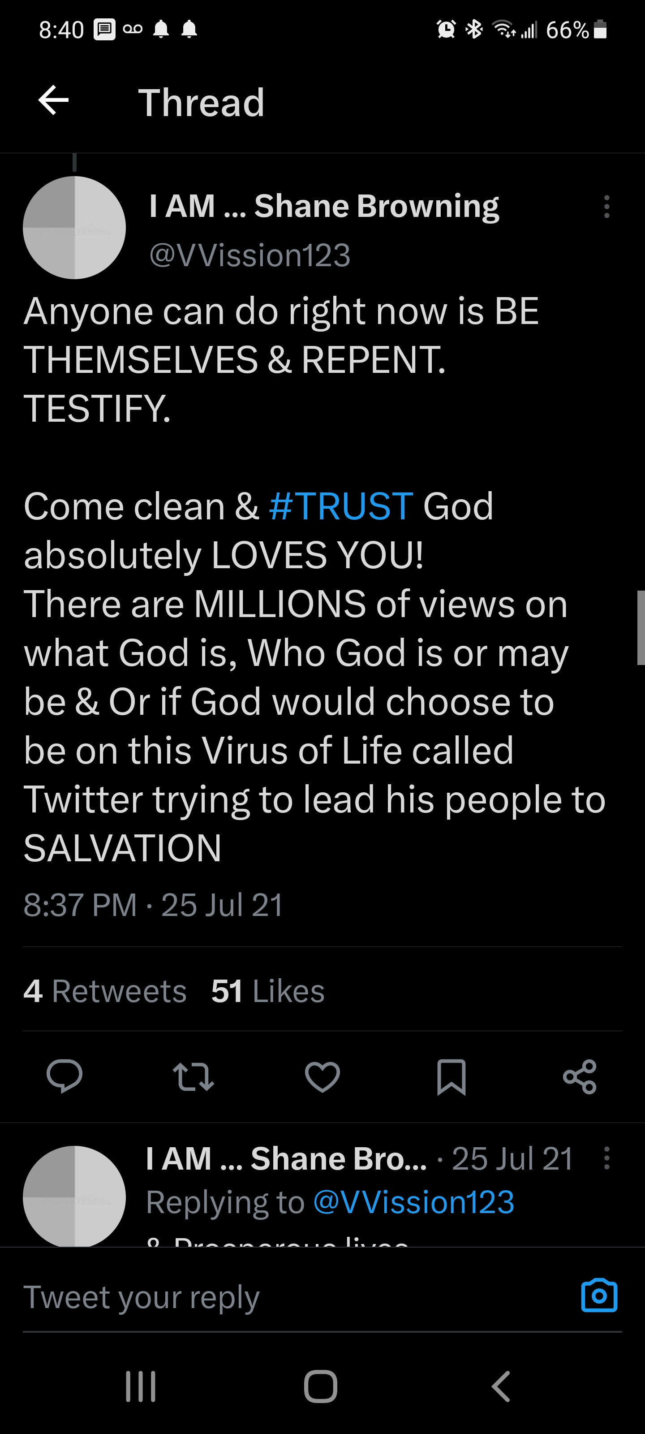Open more options on reply tweet

pyautogui.click(x=606, y=1158)
